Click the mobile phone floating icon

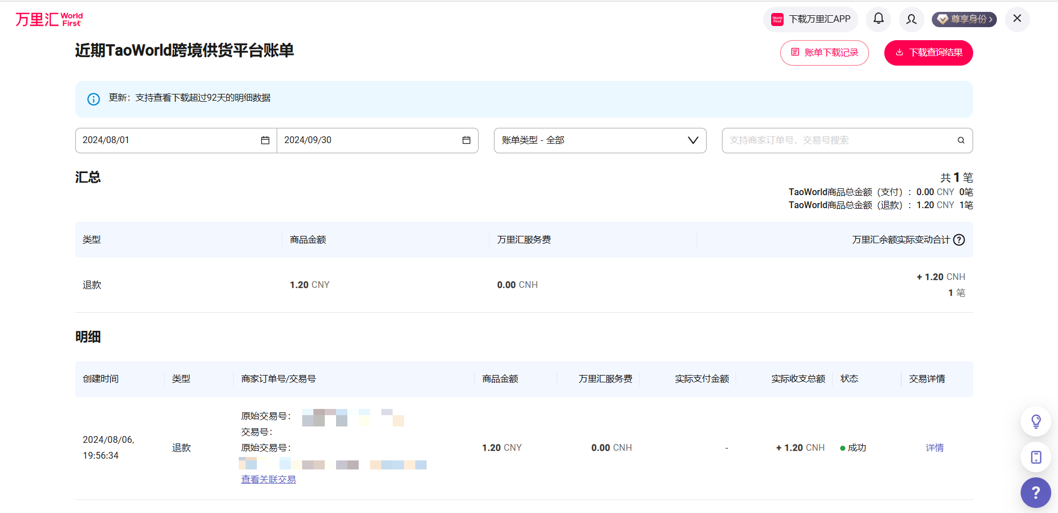tap(1035, 457)
